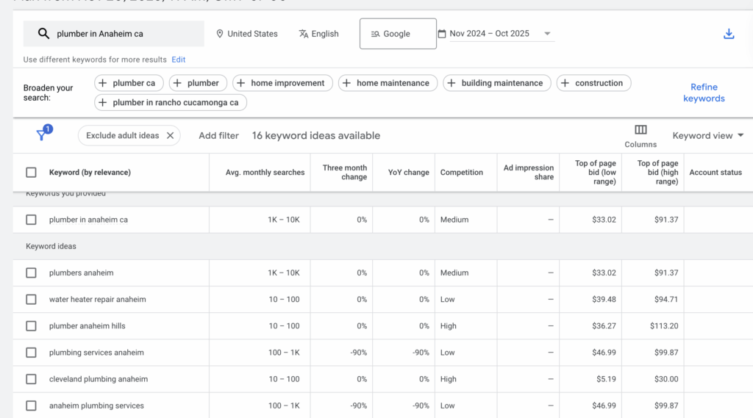
Task: Open the Keyword view dropdown
Action: (x=708, y=135)
